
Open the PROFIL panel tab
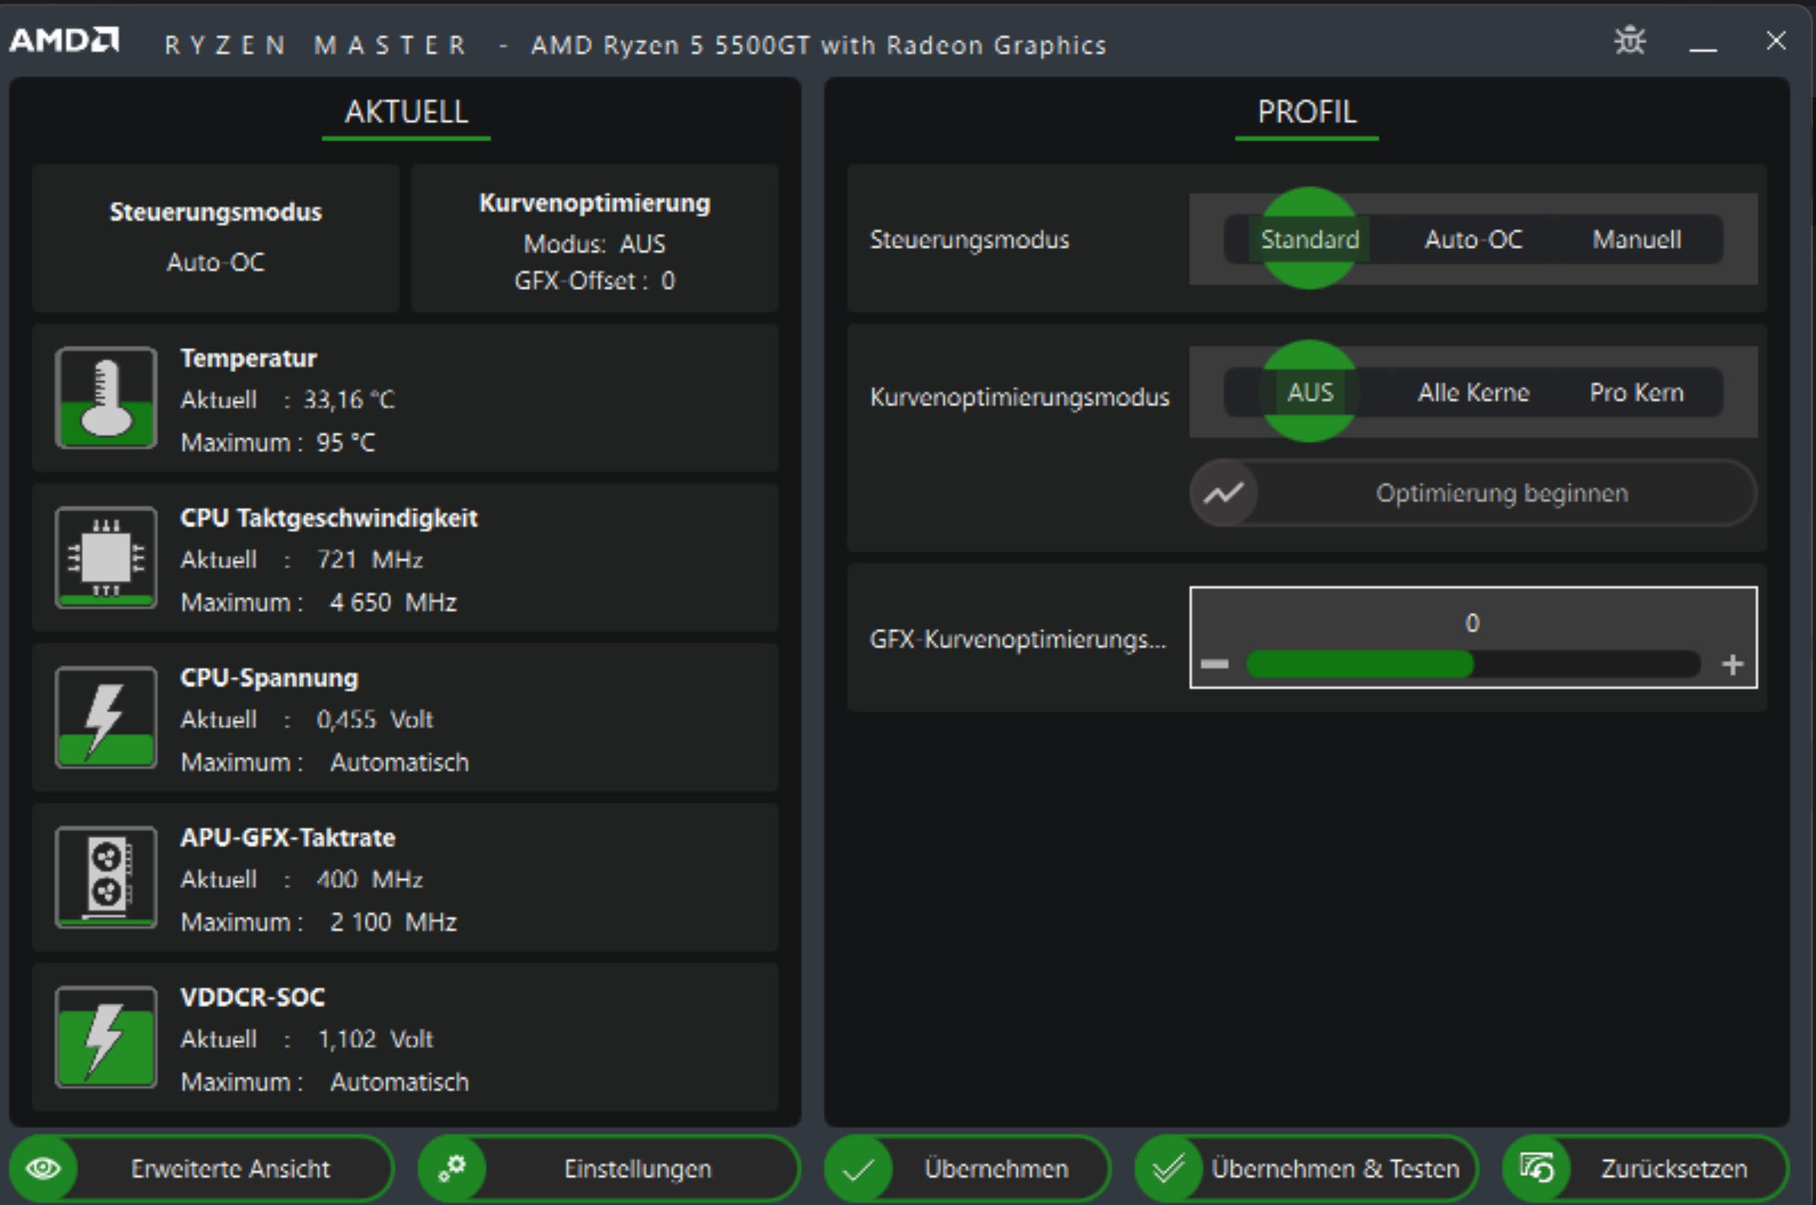(1307, 113)
